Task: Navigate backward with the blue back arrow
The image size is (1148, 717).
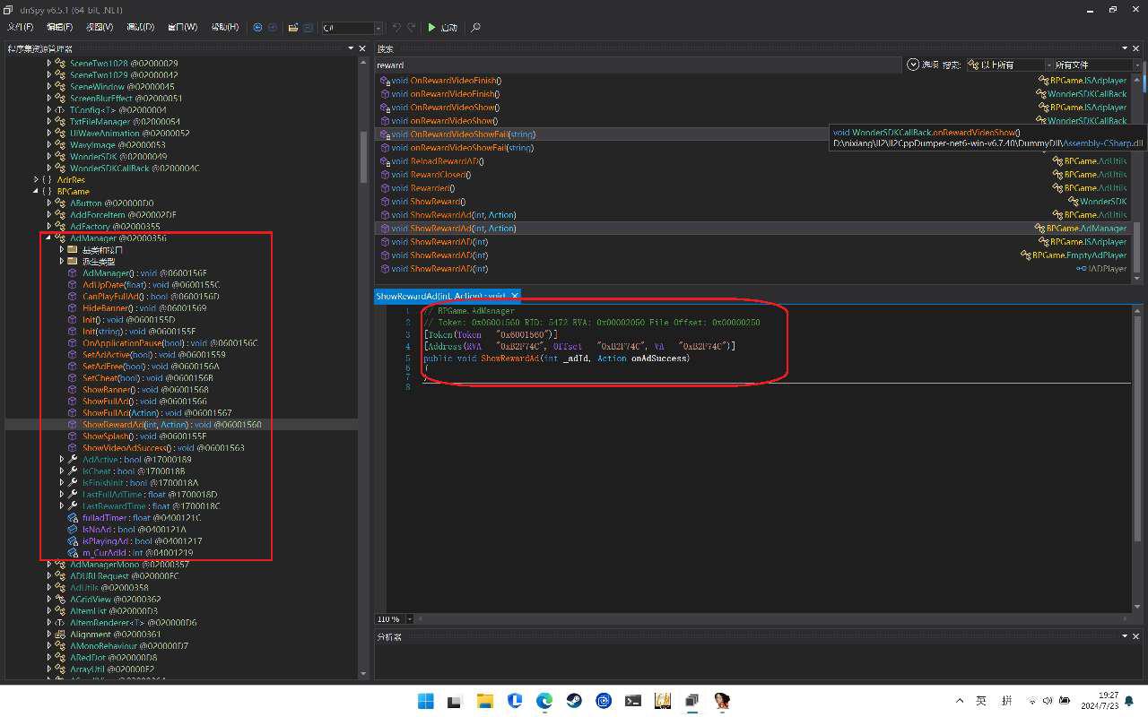Action: tap(258, 28)
